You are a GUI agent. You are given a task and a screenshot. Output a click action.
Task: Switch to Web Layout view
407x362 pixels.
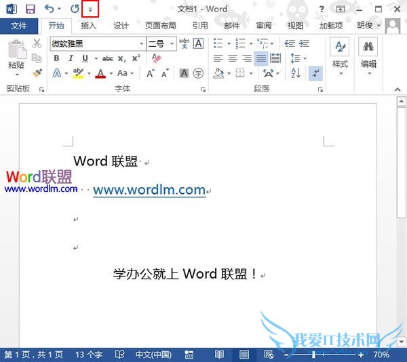pos(269,355)
